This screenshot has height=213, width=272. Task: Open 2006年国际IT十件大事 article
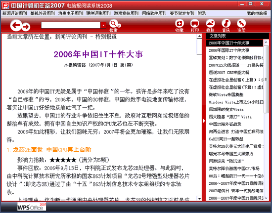pyautogui.click(x=229, y=50)
